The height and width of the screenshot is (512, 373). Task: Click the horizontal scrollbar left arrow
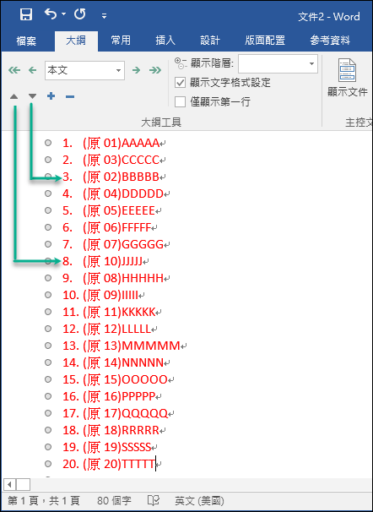tap(9, 484)
